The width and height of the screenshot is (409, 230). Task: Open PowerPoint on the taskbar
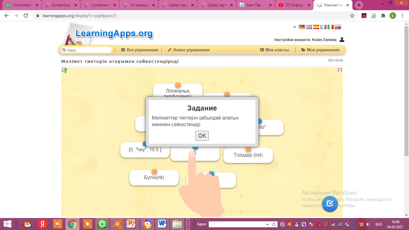(x=132, y=224)
